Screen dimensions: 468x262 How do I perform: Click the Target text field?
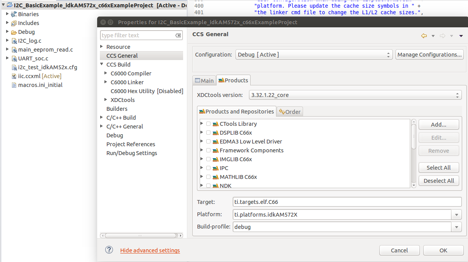point(347,202)
